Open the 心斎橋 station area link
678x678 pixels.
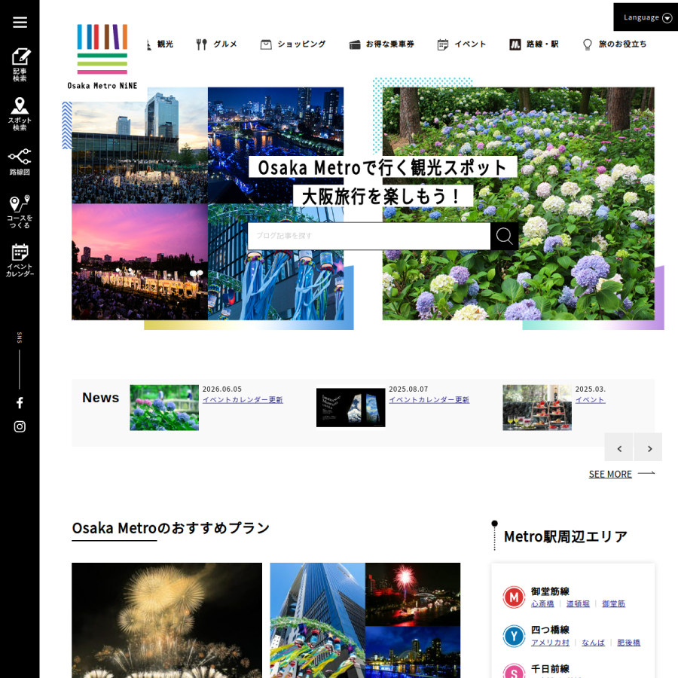tap(542, 603)
